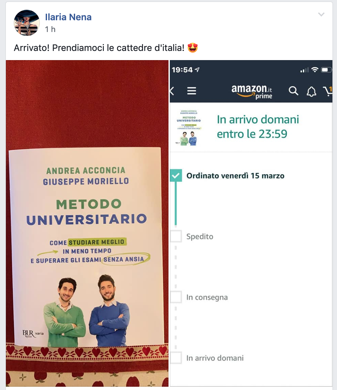Click the 'Spedito' status checkbox
Image resolution: width=337 pixels, height=390 pixels.
pos(176,236)
